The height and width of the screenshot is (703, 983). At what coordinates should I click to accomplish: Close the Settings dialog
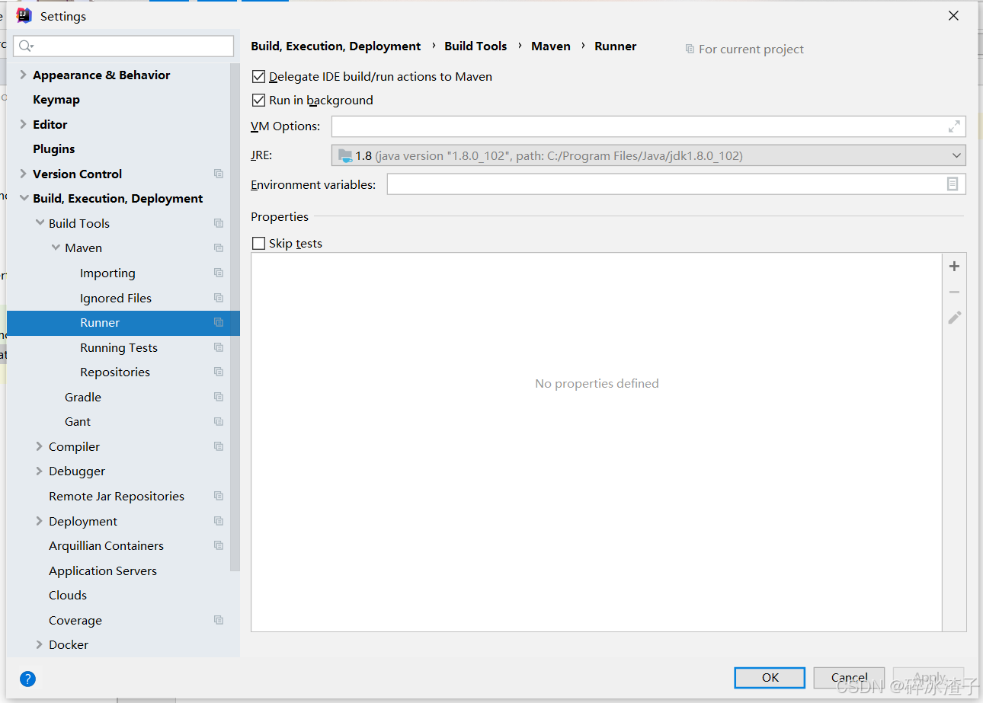click(x=953, y=16)
